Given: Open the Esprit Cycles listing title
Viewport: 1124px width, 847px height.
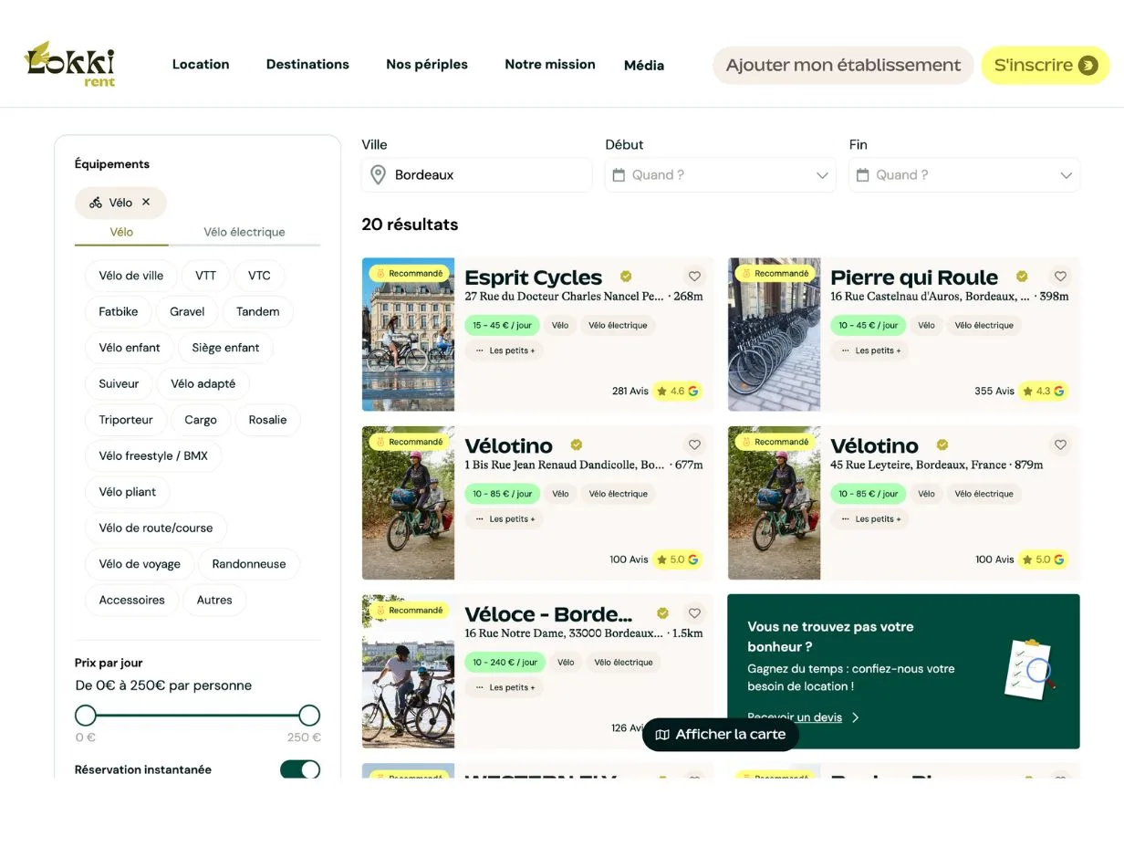Looking at the screenshot, I should tap(534, 277).
